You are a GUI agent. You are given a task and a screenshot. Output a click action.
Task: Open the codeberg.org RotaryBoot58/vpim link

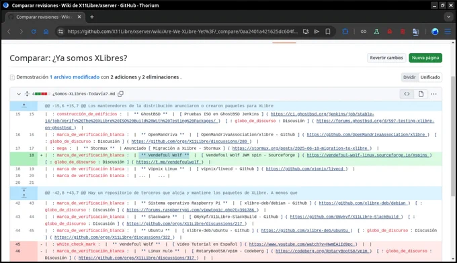(323, 251)
